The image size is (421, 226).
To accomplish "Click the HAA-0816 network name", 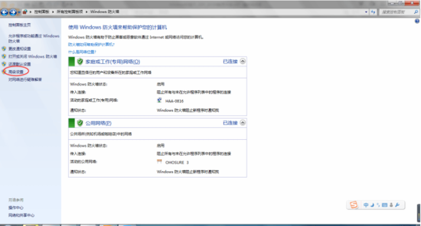I will [x=175, y=101].
